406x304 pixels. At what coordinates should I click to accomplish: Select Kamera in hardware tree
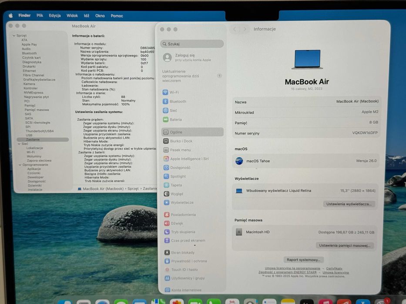click(x=29, y=84)
